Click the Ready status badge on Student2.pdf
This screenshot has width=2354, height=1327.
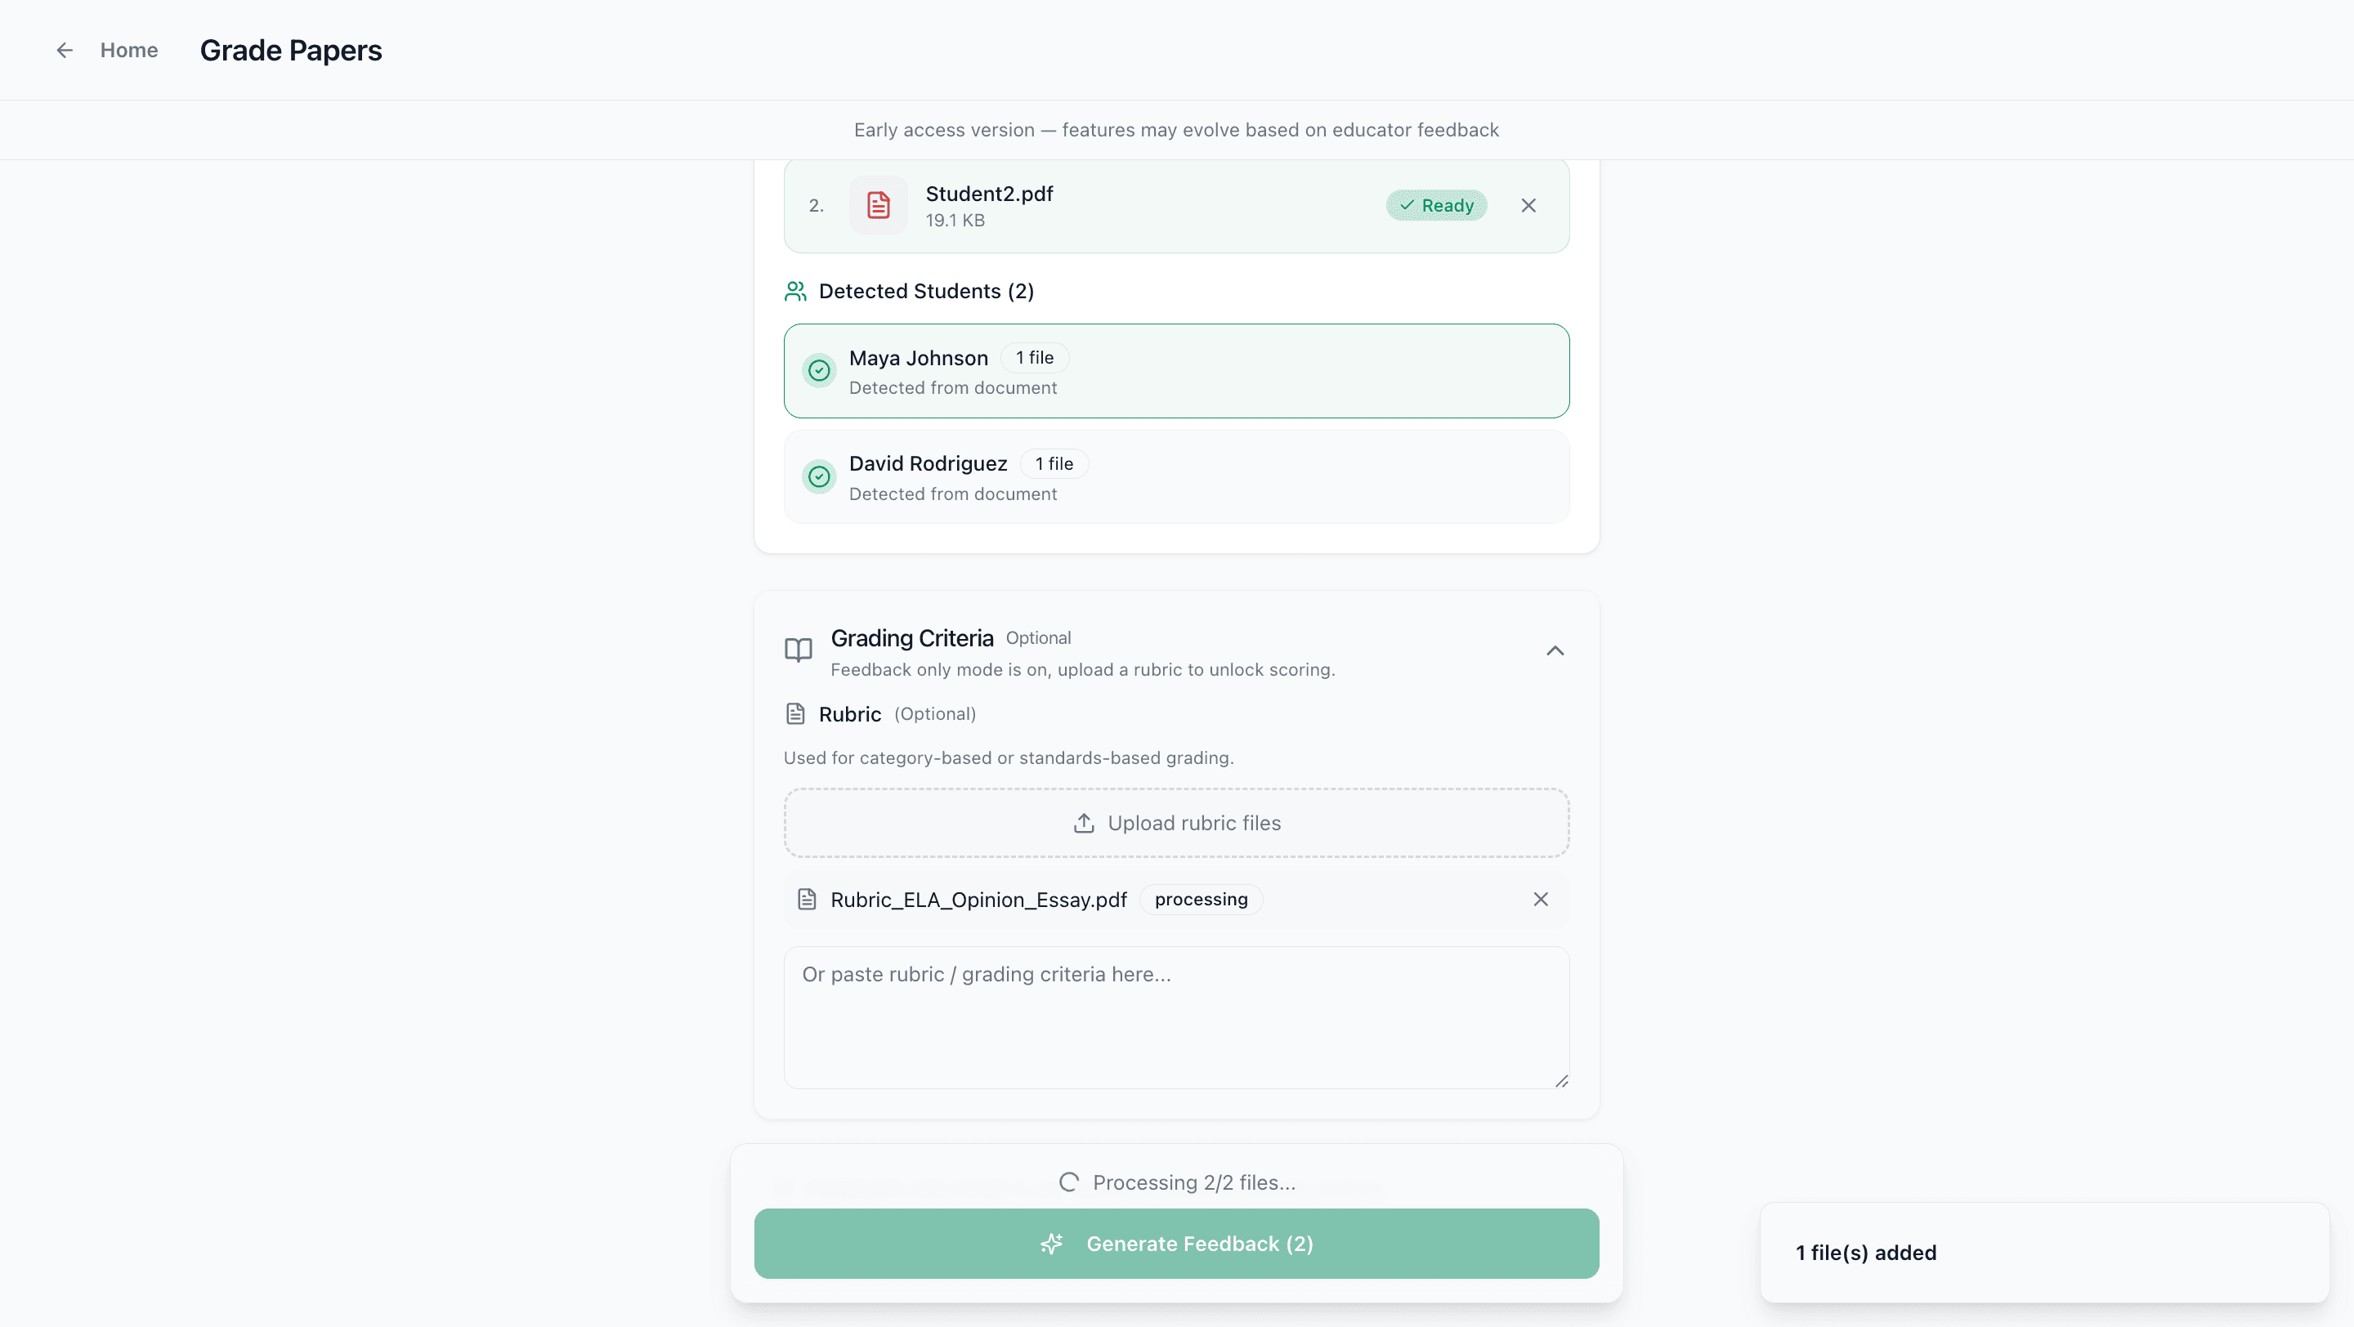pos(1435,204)
